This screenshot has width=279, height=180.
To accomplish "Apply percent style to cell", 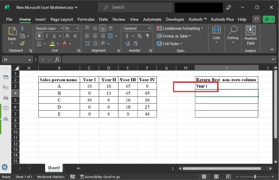I will tap(139, 36).
